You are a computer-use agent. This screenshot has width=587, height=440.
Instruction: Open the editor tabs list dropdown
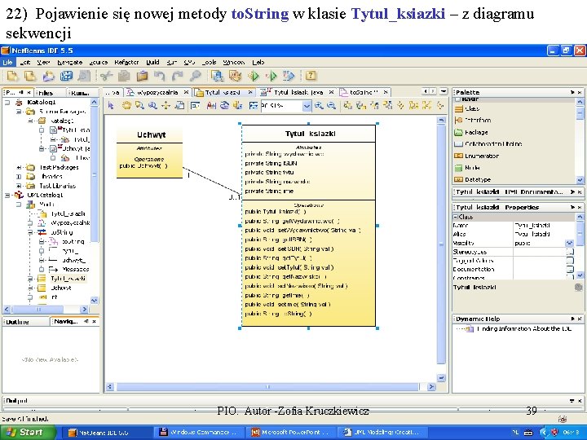pos(444,91)
